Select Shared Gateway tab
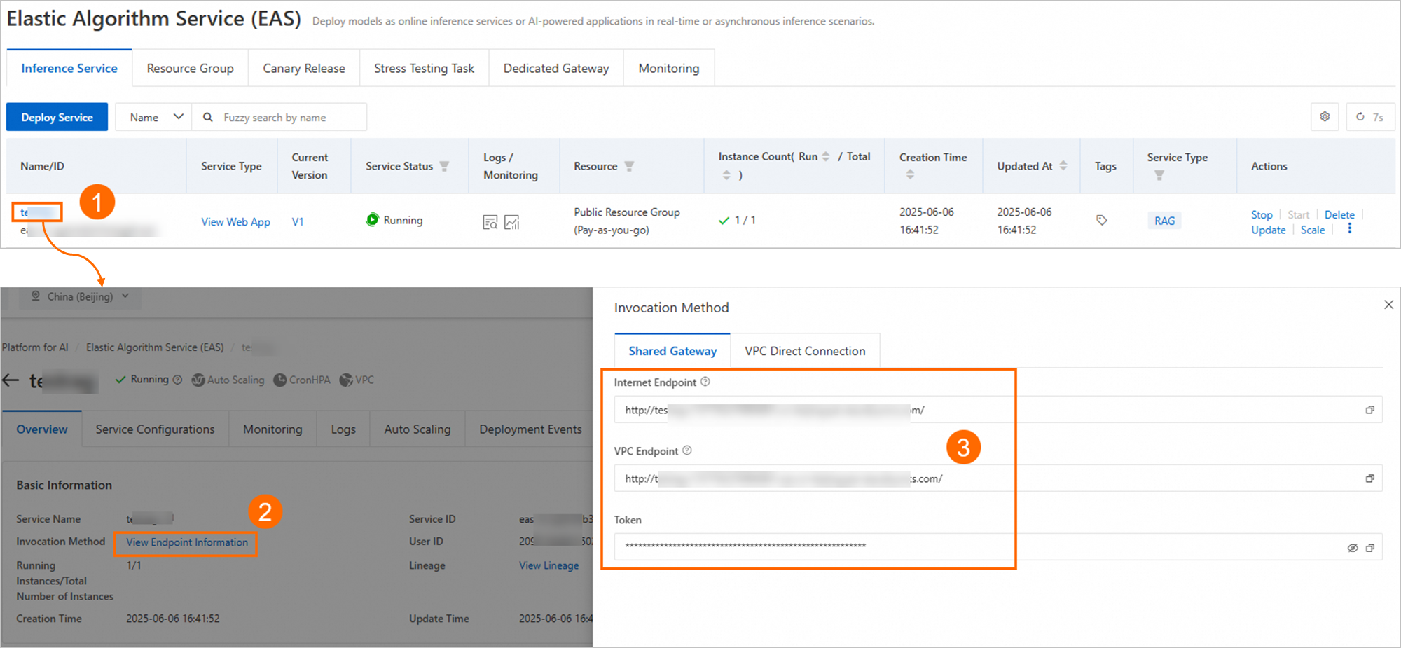Screen dimensions: 1401x648 [x=672, y=351]
